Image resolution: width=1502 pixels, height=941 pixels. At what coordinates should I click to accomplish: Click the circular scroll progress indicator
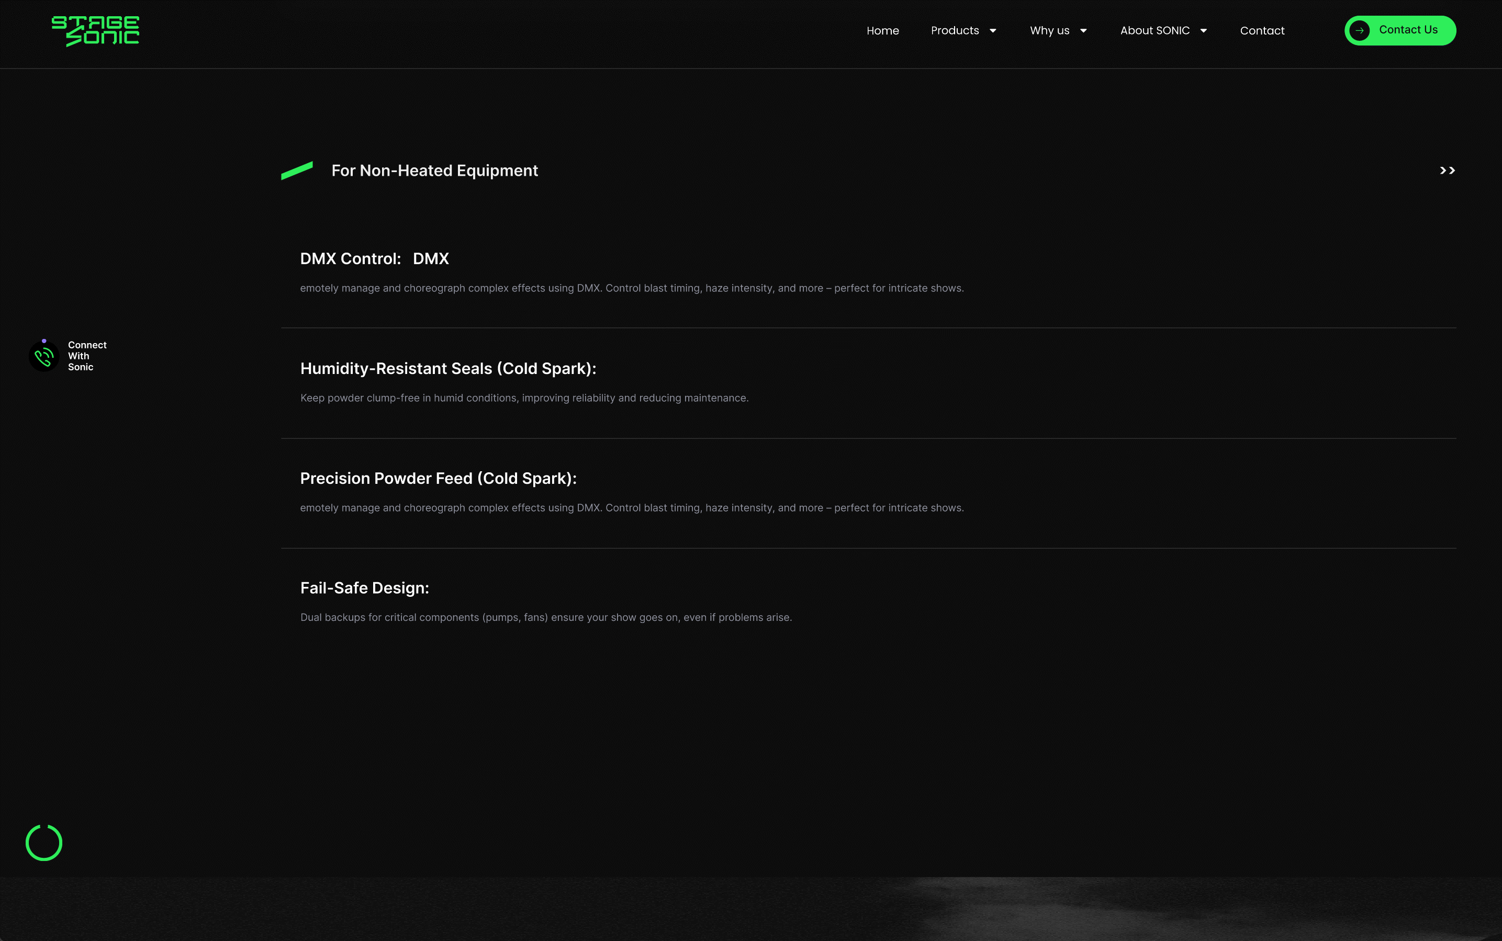[x=43, y=843]
